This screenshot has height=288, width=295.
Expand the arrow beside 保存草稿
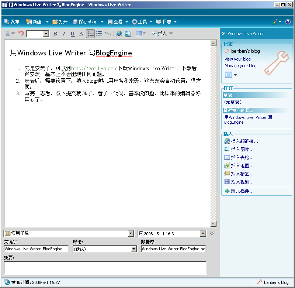coord(102,22)
